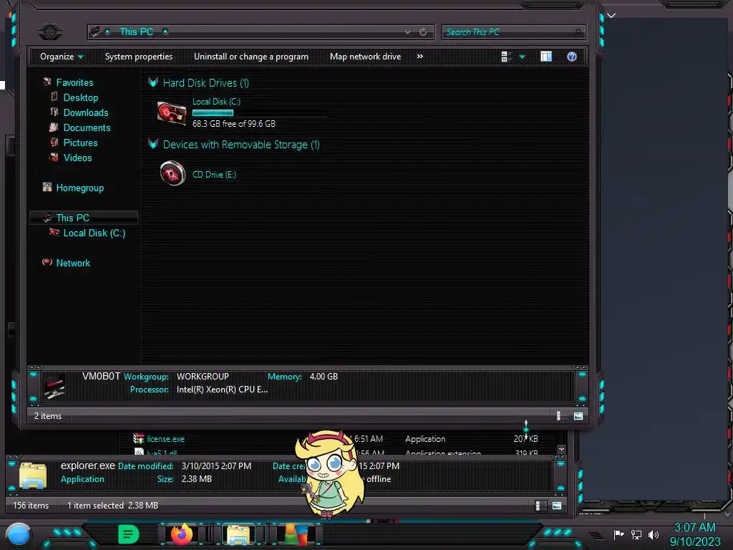
Task: Click the explorer.exe icon in back details pane
Action: pos(33,476)
